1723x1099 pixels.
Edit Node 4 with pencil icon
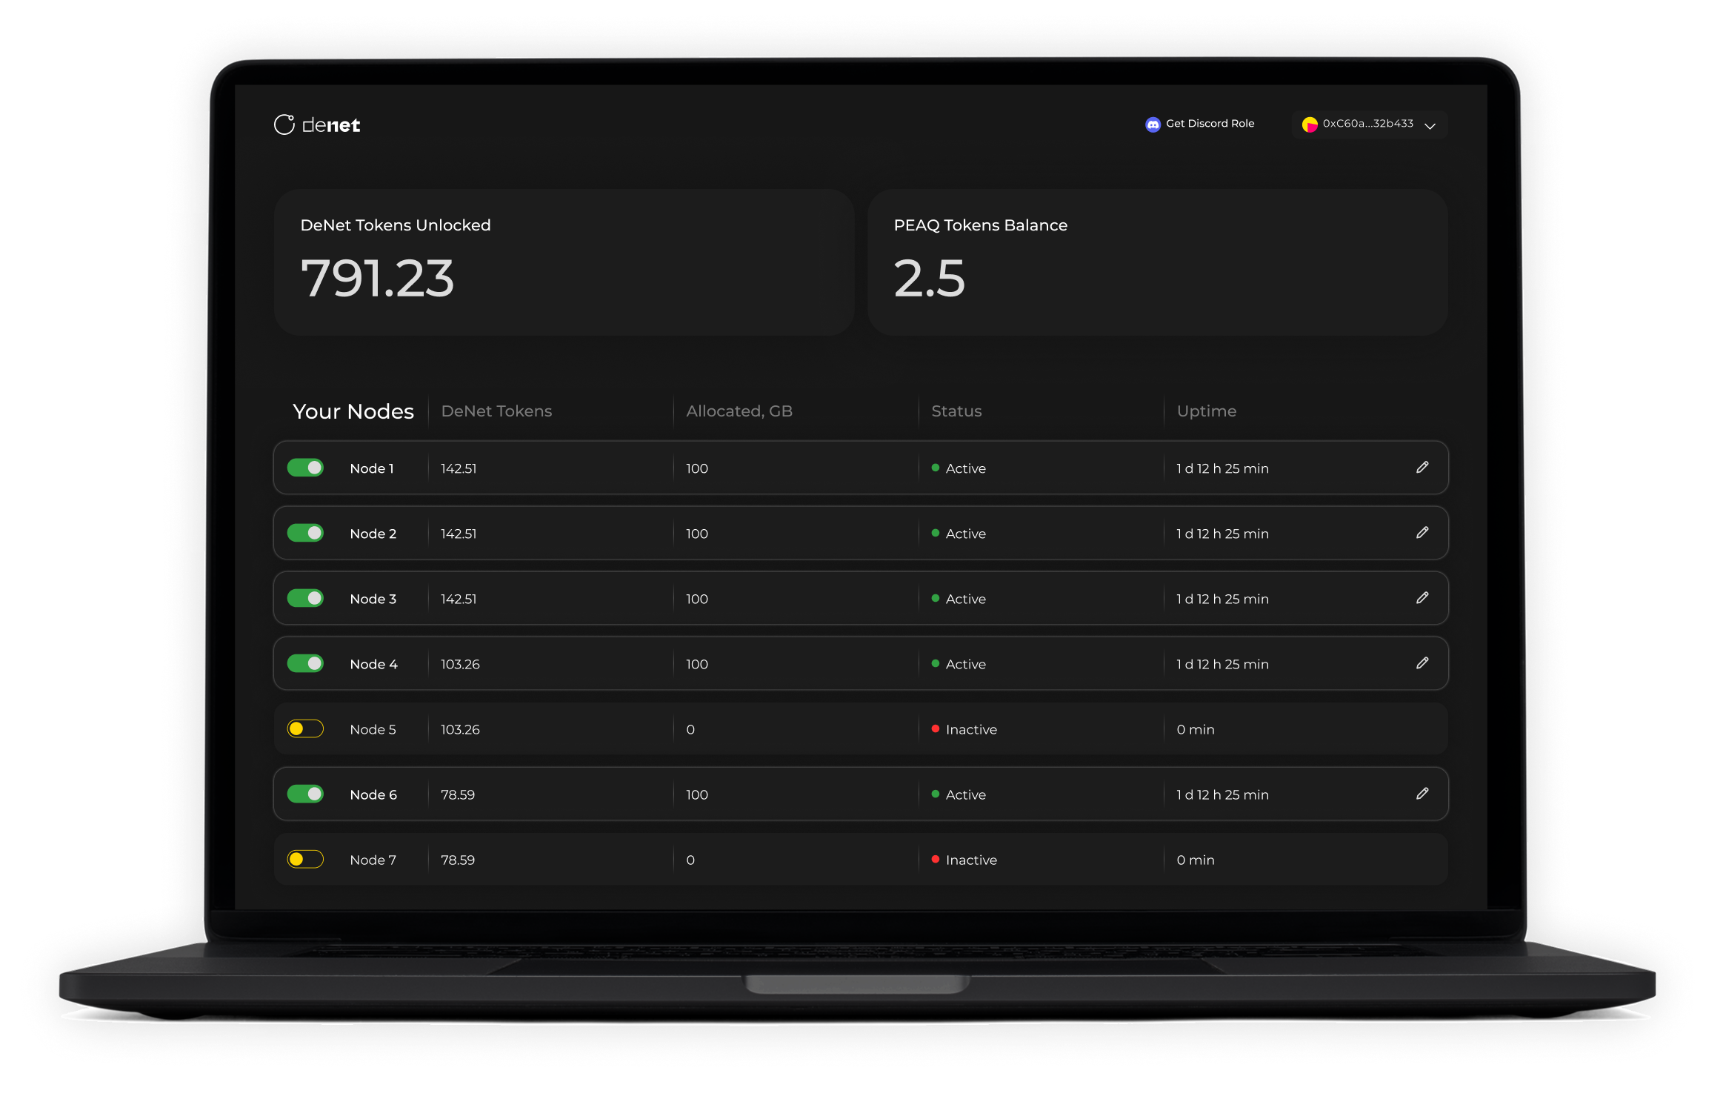point(1422,663)
